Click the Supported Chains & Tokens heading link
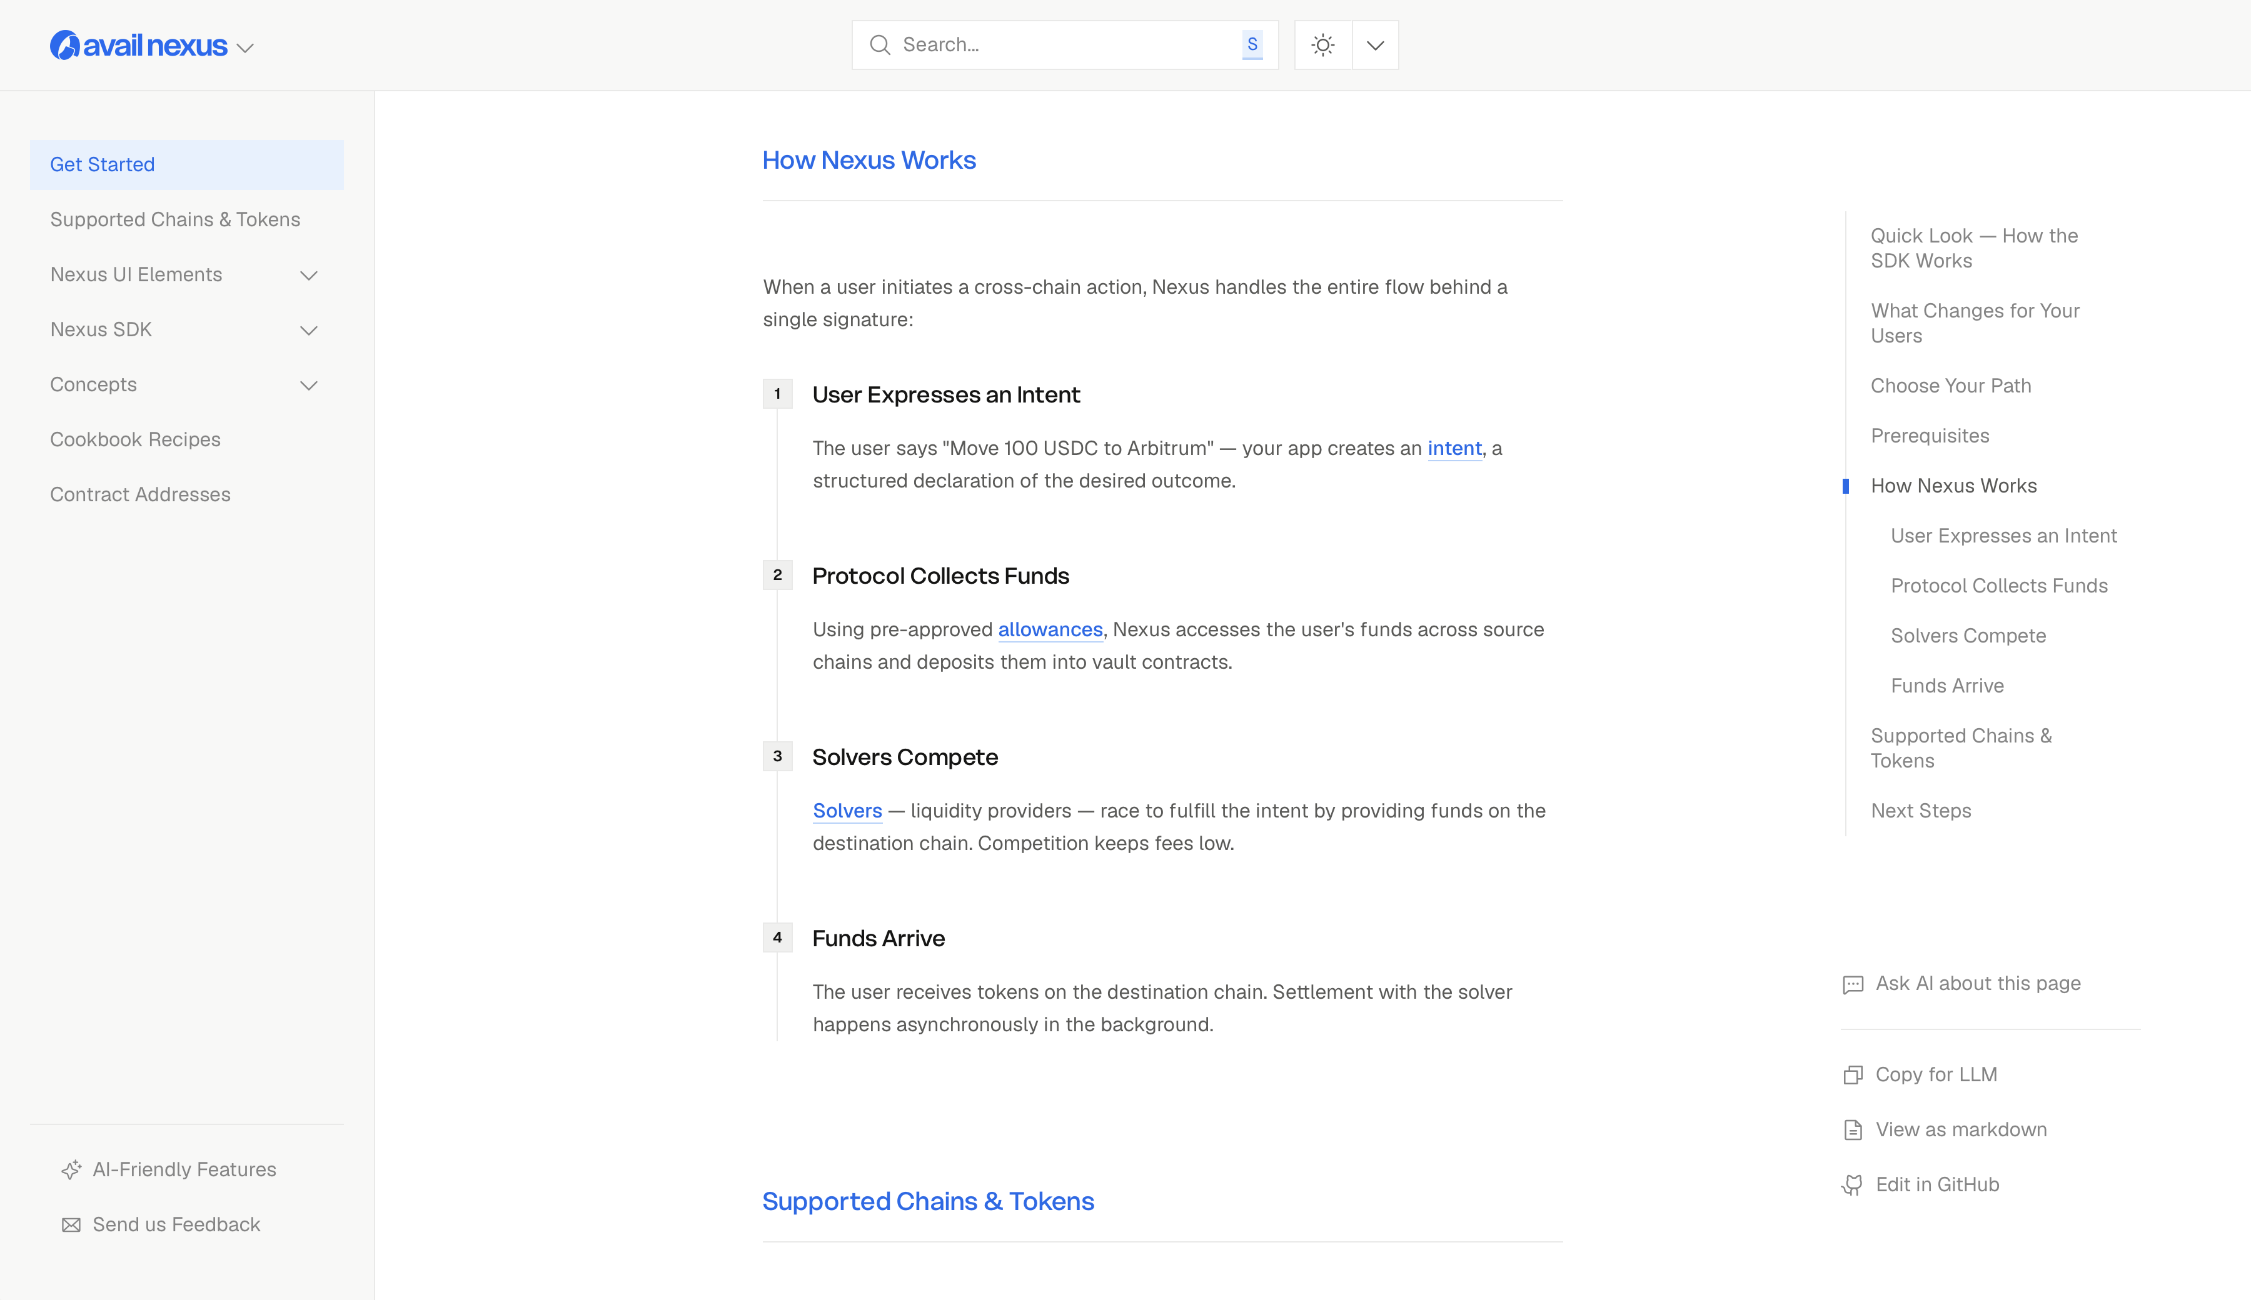Screen dimensions: 2251x1300 pyautogui.click(x=928, y=1201)
